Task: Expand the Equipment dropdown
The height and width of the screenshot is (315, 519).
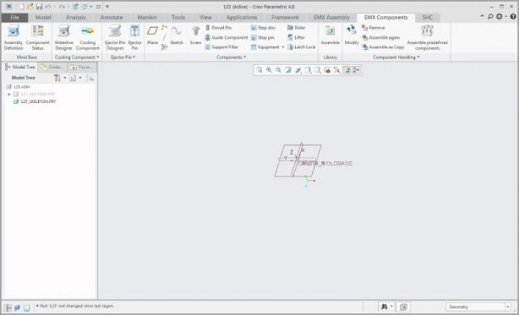Action: [283, 47]
